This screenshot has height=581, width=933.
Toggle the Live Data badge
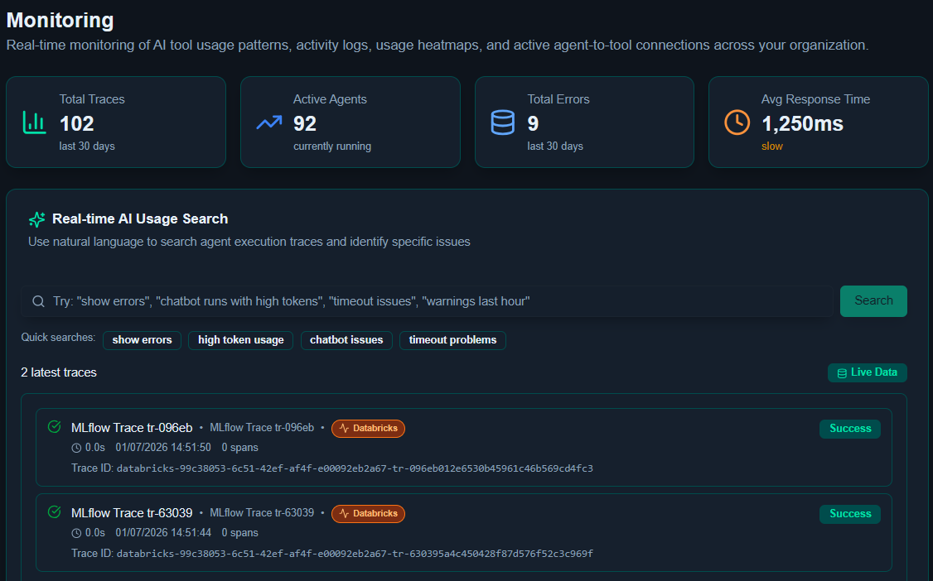(867, 372)
